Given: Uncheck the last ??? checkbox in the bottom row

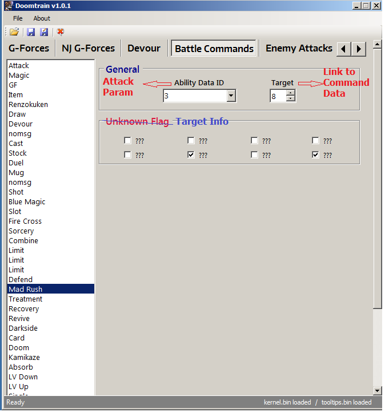Looking at the screenshot, I should point(315,154).
